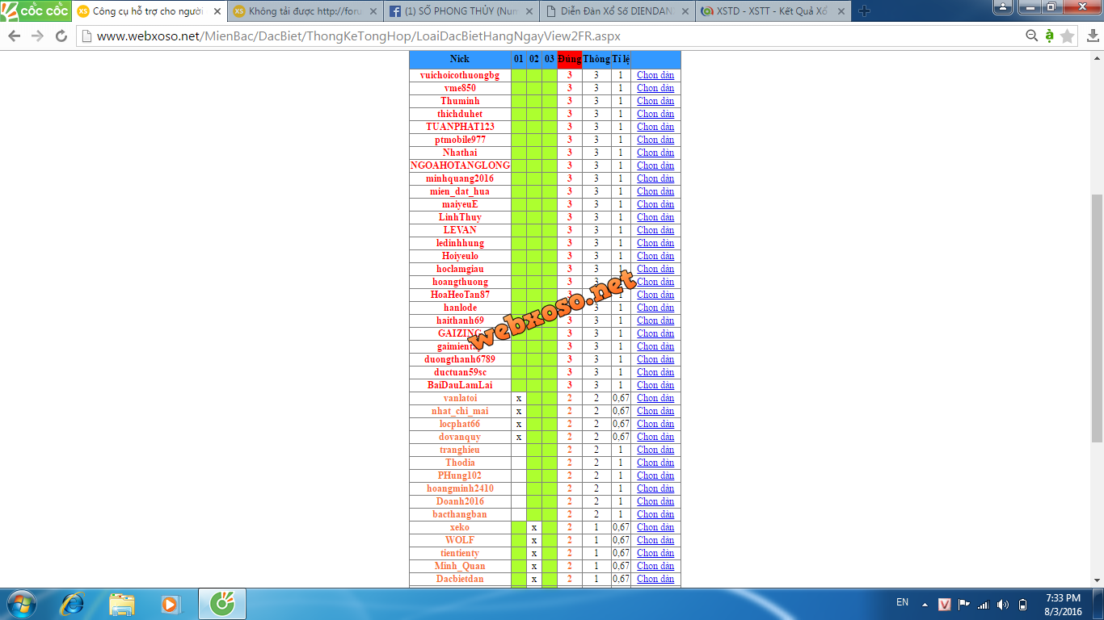1104x620 pixels.
Task: Click 'Chọn dàn' link for Thuminh
Action: [x=655, y=101]
